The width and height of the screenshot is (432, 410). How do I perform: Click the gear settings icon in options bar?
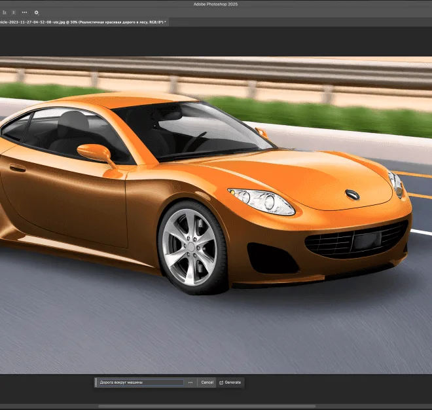[36, 12]
